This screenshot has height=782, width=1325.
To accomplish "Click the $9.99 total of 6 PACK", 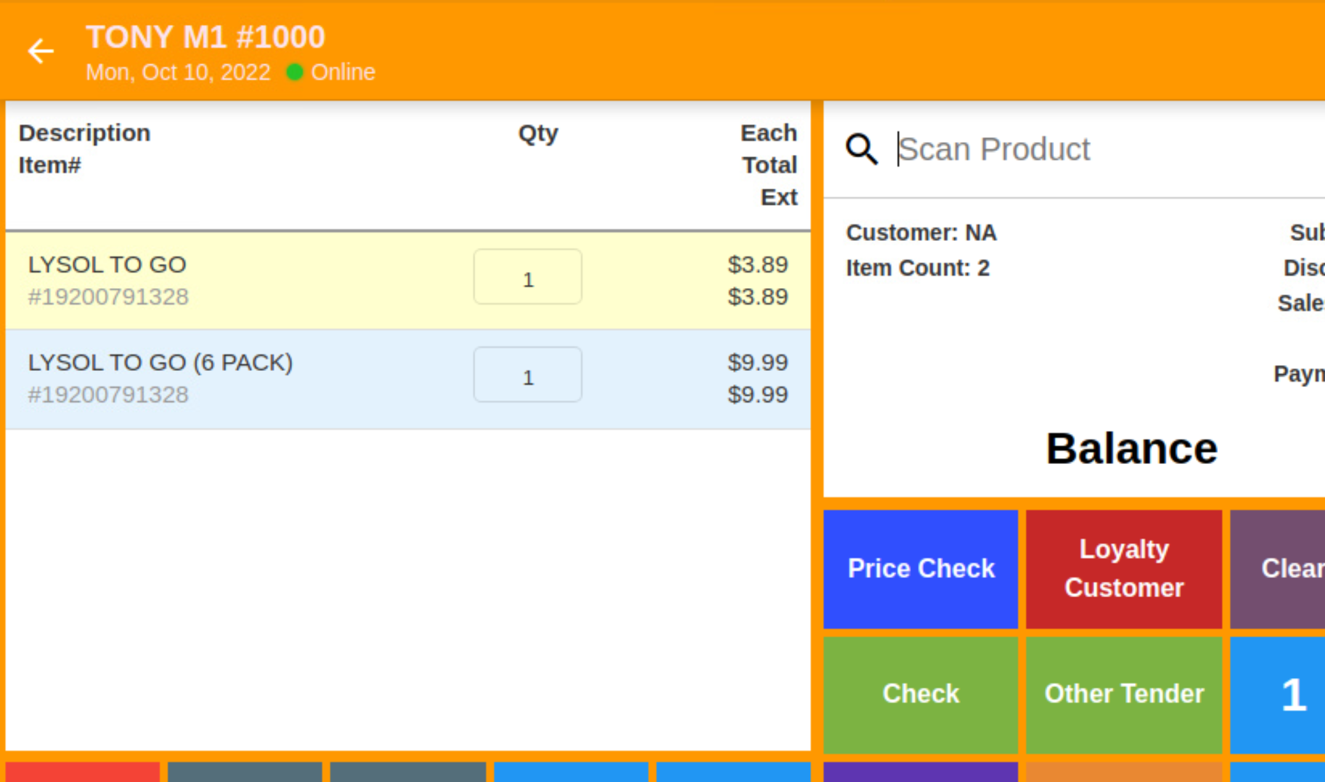I will coord(758,395).
